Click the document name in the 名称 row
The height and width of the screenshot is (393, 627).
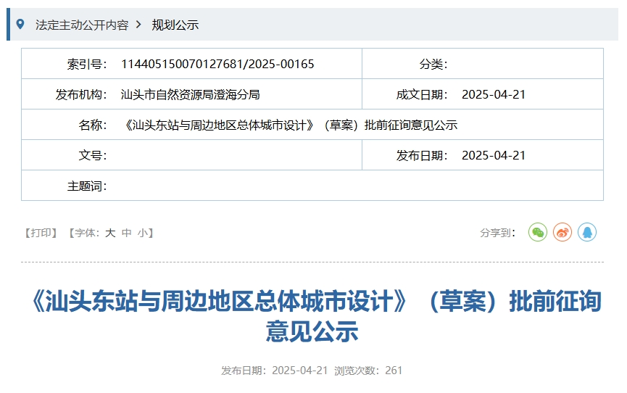tap(291, 125)
